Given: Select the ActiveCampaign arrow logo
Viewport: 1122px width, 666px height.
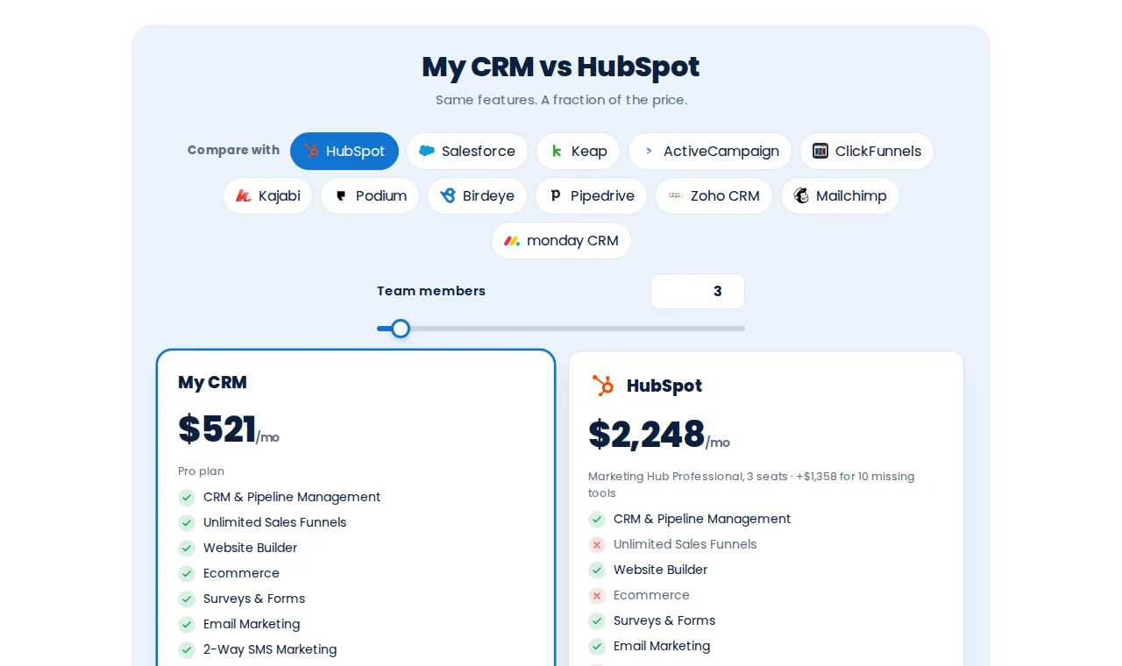Looking at the screenshot, I should click(649, 151).
